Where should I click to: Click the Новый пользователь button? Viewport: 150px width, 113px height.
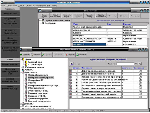coord(55,16)
